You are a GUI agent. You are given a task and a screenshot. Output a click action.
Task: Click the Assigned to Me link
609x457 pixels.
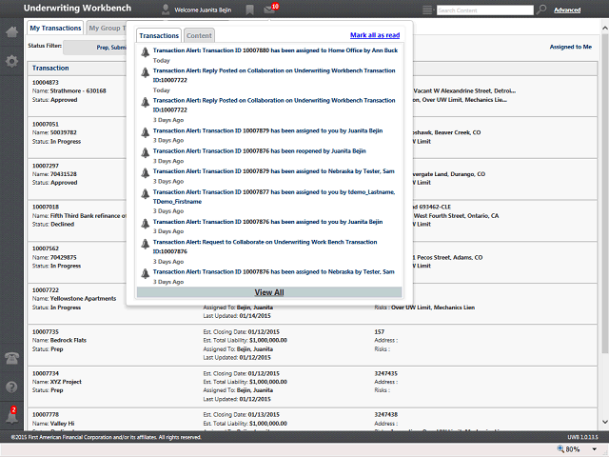pyautogui.click(x=571, y=47)
